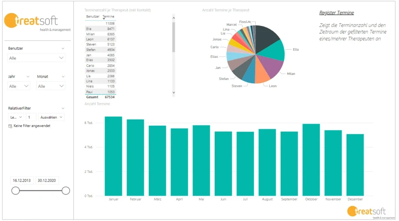Click the Milan purple pie slice
Image resolution: width=399 pixels, height=221 pixels.
tap(271, 65)
